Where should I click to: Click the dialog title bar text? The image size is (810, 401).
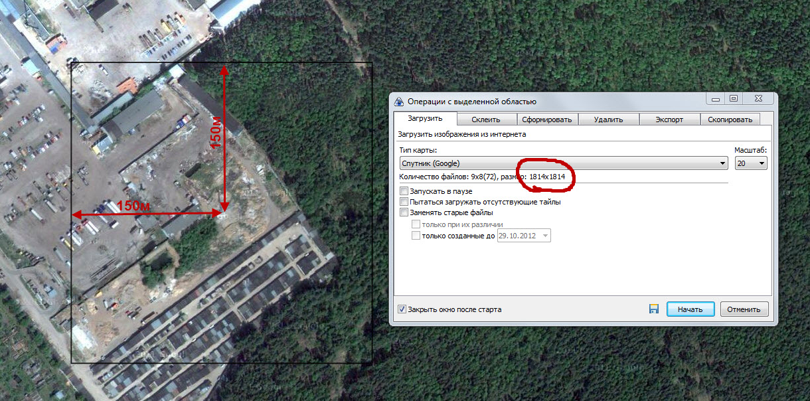(x=471, y=102)
